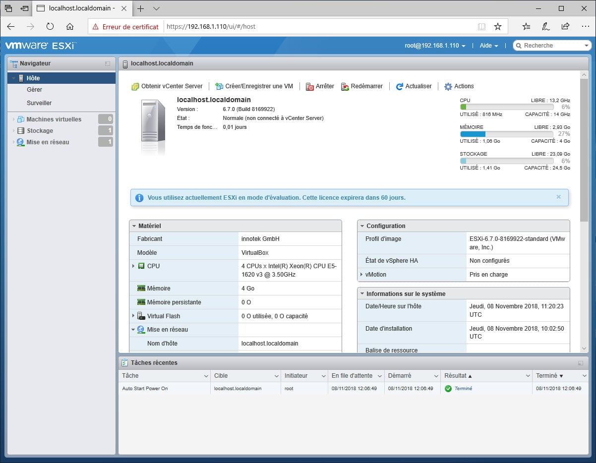This screenshot has width=596, height=463.
Task: Open the root@192.168.1.110 user dropdown
Action: 435,46
